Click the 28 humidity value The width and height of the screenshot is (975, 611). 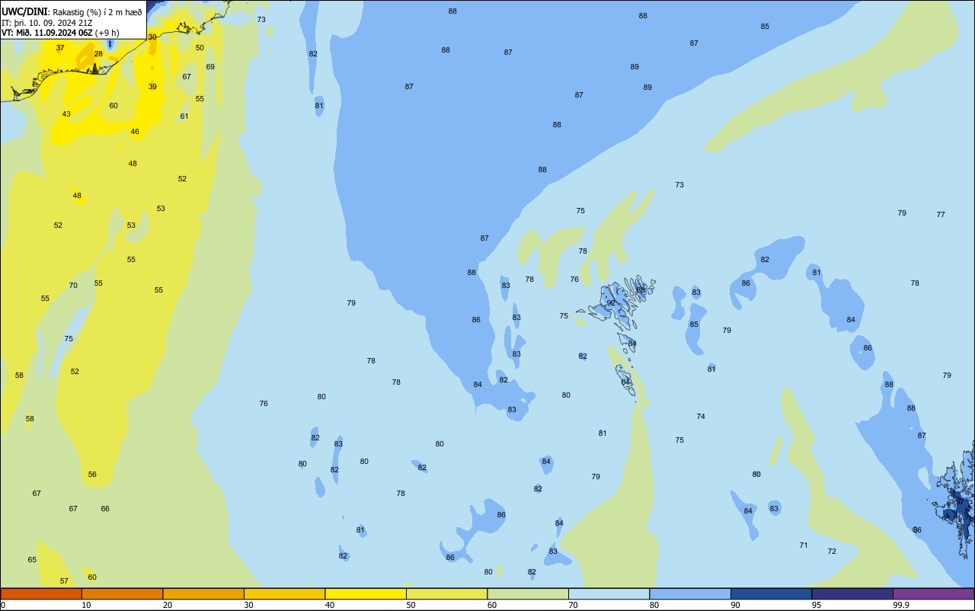pyautogui.click(x=98, y=54)
